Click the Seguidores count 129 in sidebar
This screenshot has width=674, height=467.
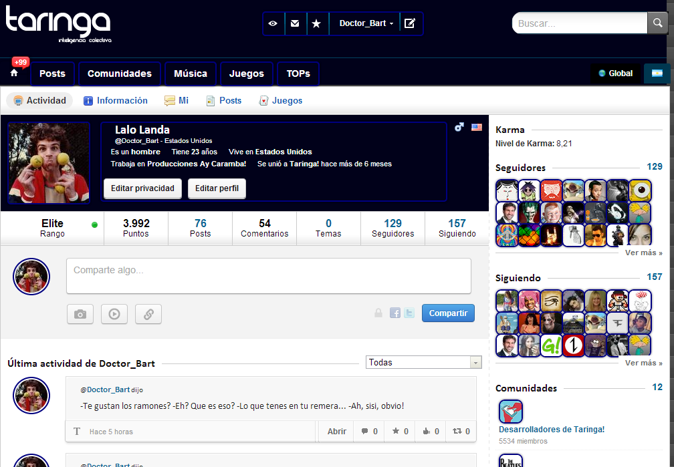654,167
